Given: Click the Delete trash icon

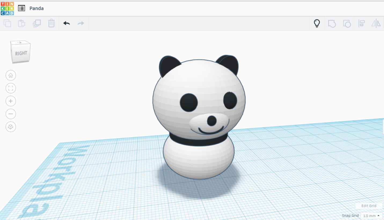Looking at the screenshot, I should point(51,23).
